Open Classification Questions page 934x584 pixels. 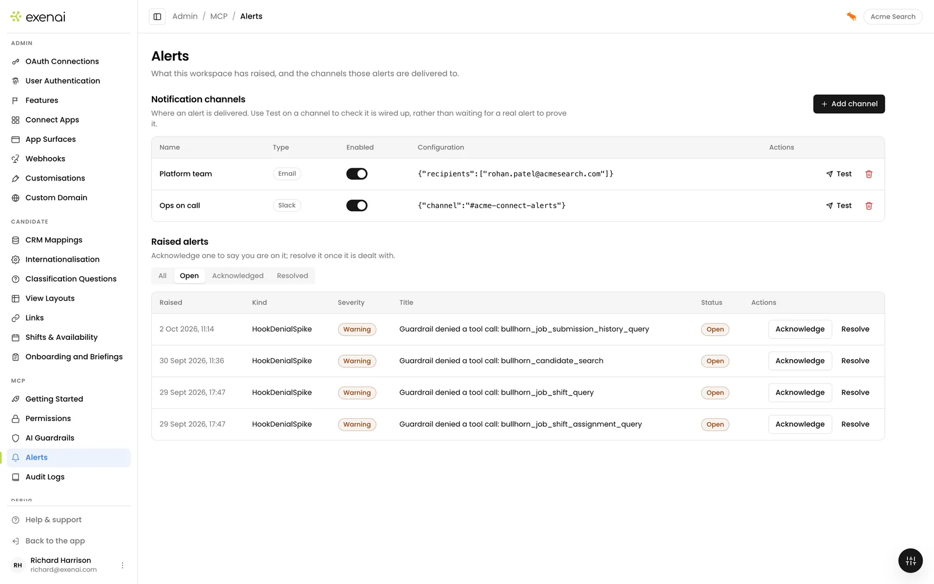[x=69, y=279]
